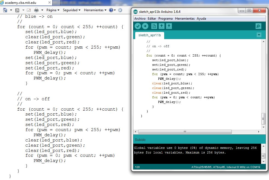
Task: Click 'sketch_apr11b Arduino 1.6.4' window title
Action: [160, 12]
